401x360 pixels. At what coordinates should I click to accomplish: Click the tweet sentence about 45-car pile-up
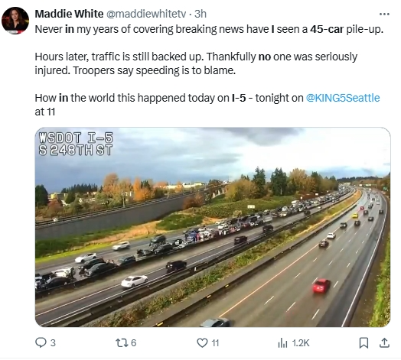point(209,29)
